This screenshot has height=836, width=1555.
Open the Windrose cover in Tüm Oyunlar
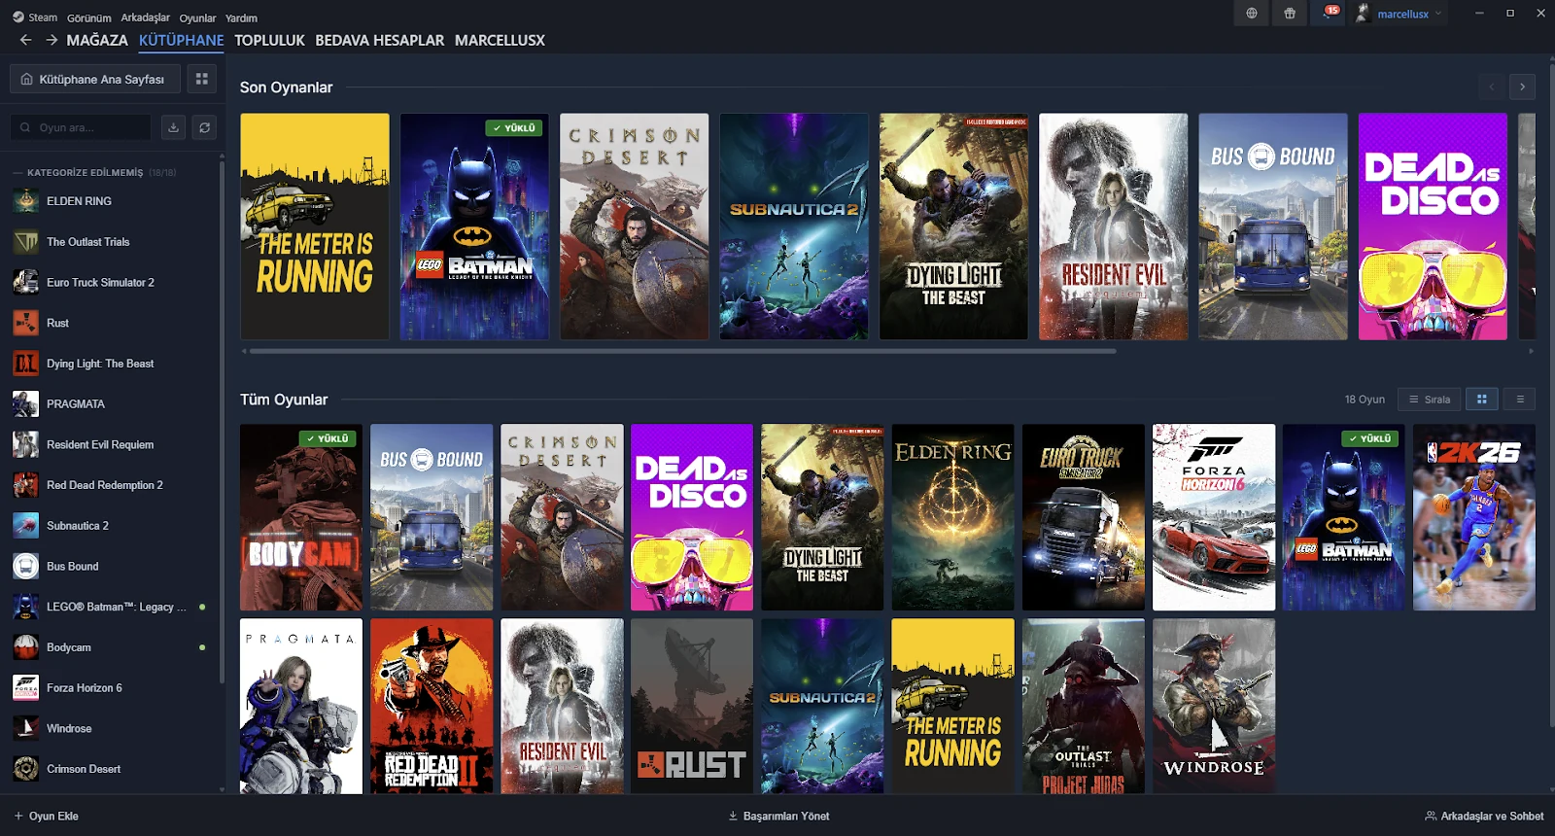click(x=1214, y=707)
